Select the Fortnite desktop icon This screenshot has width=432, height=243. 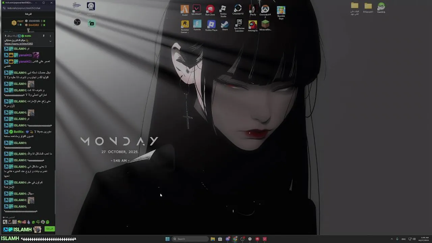click(x=197, y=26)
